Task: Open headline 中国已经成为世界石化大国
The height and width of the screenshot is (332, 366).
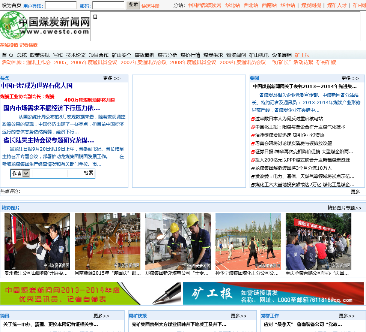Action: pyautogui.click(x=36, y=85)
